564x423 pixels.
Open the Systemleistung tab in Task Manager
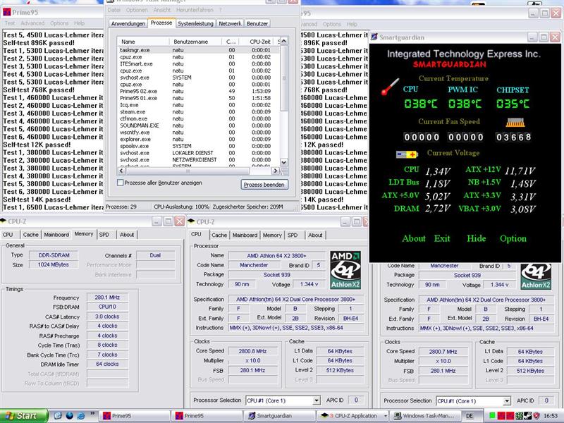pos(196,23)
